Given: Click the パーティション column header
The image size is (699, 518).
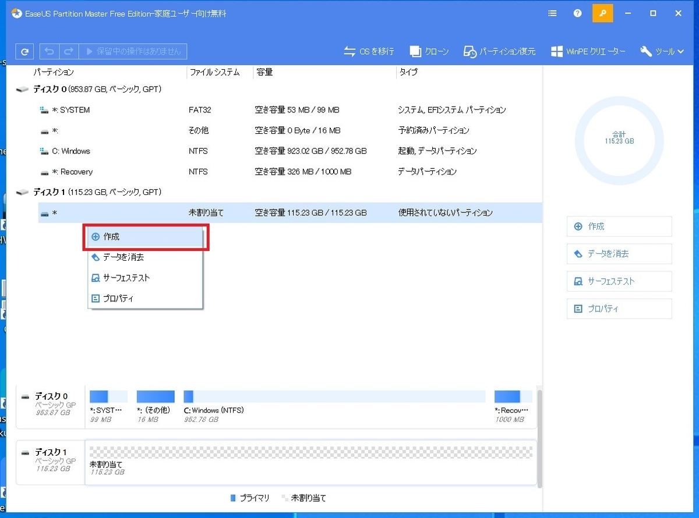Looking at the screenshot, I should (x=54, y=72).
